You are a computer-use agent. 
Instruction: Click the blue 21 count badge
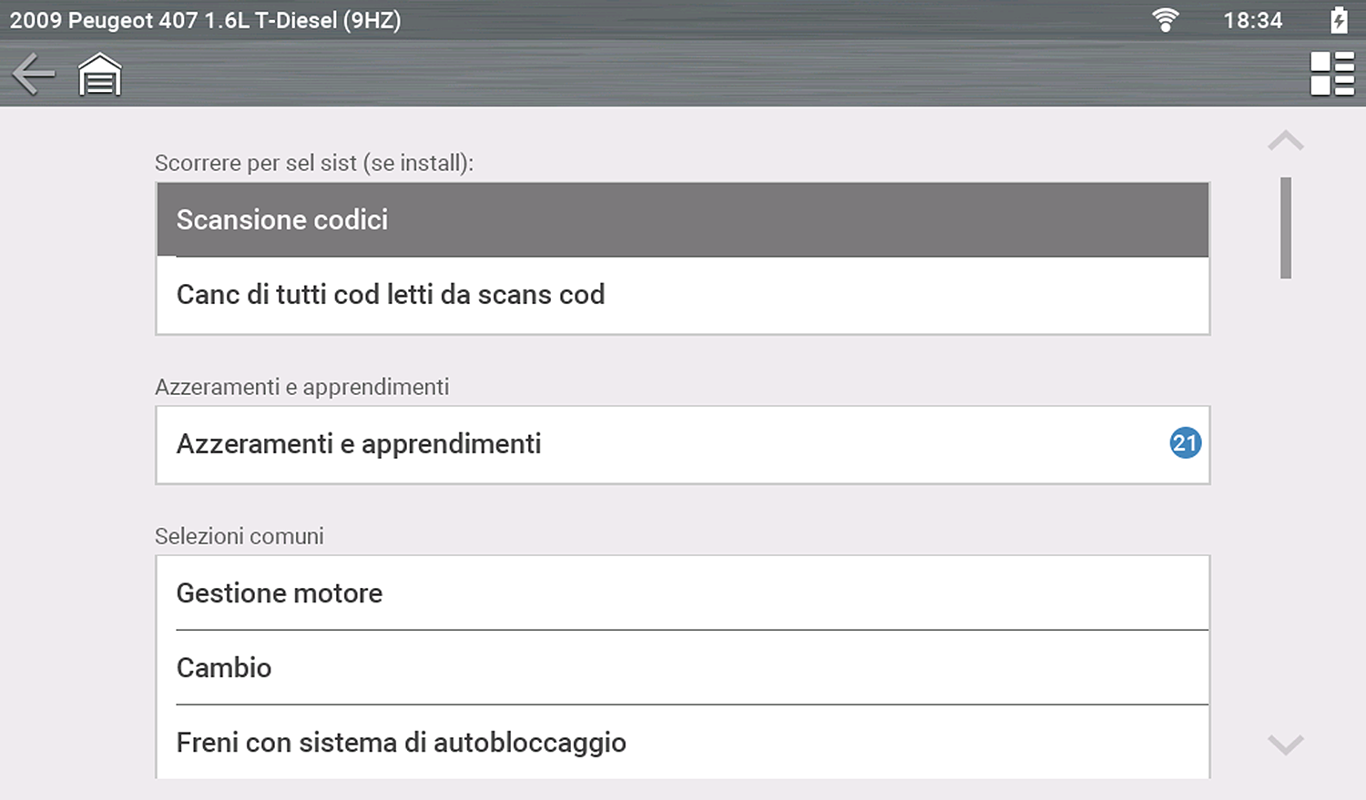pos(1185,443)
